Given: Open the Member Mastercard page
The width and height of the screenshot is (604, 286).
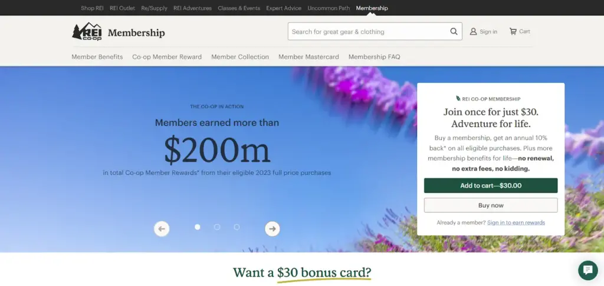Looking at the screenshot, I should click(x=308, y=57).
